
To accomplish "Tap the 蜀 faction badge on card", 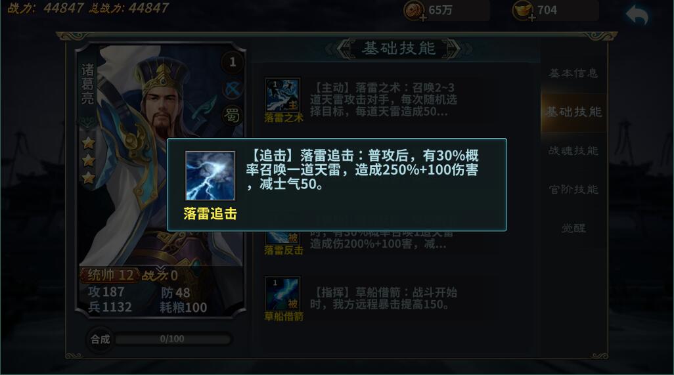I will [x=232, y=115].
